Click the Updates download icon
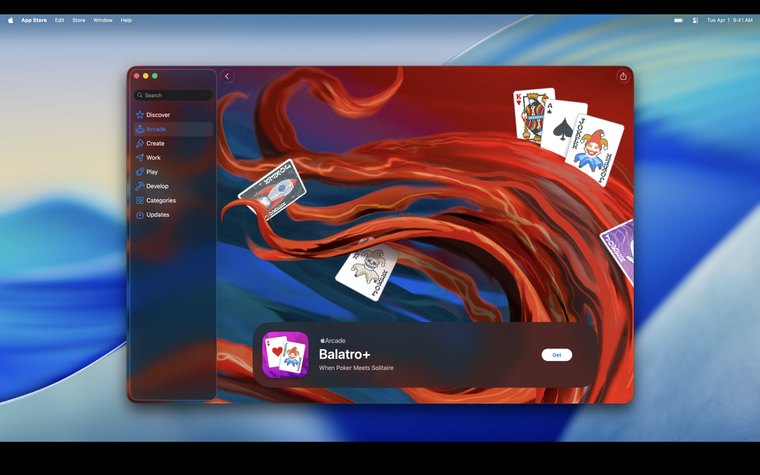 coord(140,215)
